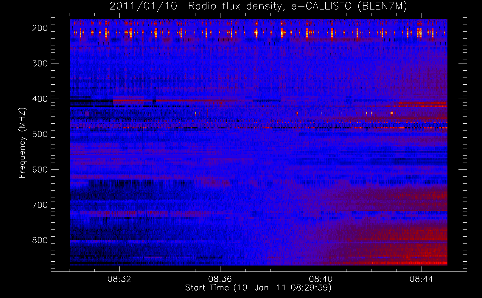This screenshot has width=482, height=298.
Task: Click the 700 frequency tick label
Action: coord(40,205)
